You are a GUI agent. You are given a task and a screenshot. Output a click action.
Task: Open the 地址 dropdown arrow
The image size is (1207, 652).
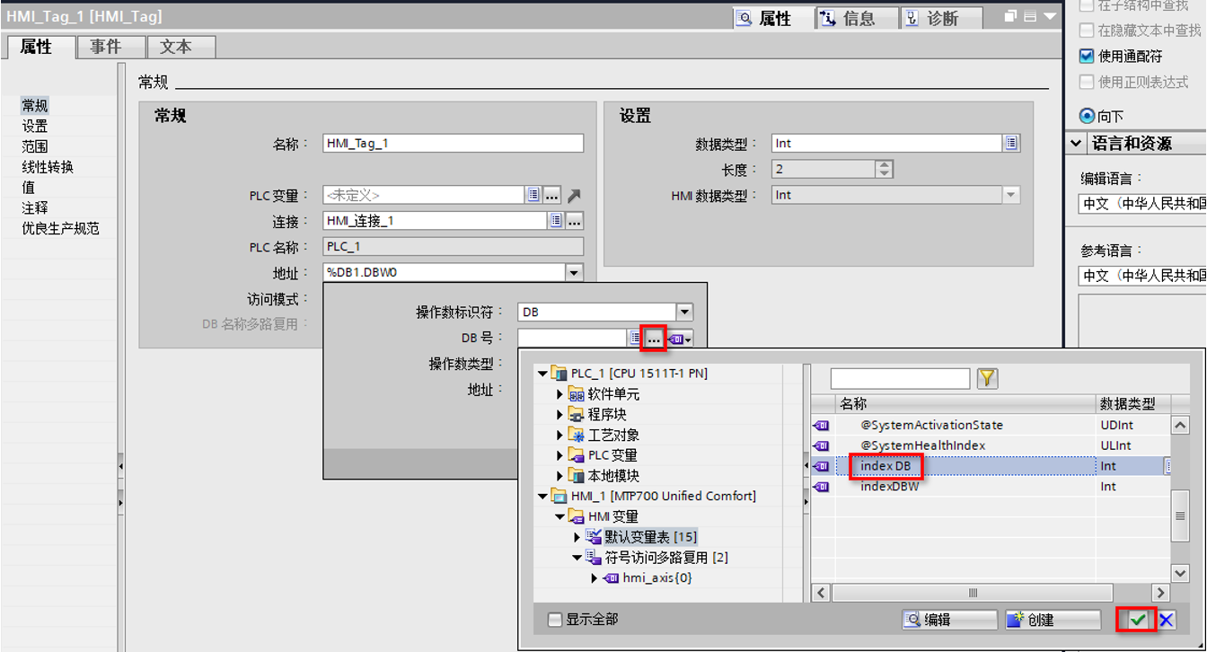point(574,272)
